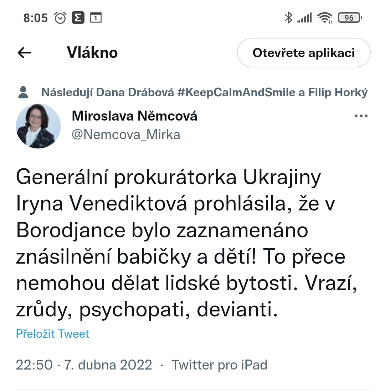Open the three-dot tweet options menu
The height and width of the screenshot is (392, 385).
pyautogui.click(x=361, y=116)
